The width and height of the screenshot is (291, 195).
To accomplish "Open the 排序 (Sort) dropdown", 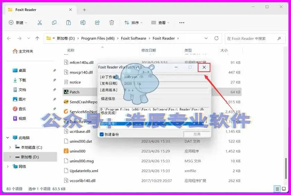I will (133, 23).
